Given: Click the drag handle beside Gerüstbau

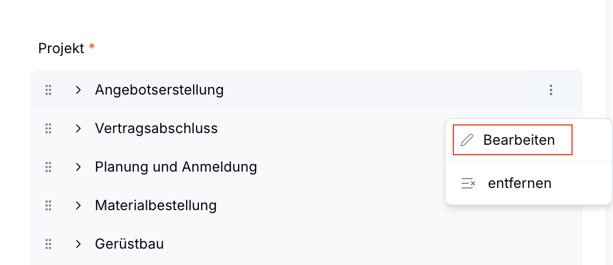Looking at the screenshot, I should 49,244.
